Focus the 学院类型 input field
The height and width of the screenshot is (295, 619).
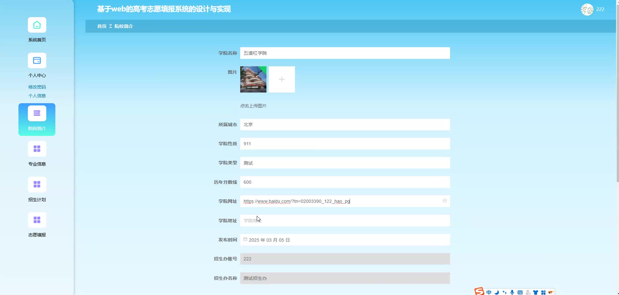coord(345,163)
